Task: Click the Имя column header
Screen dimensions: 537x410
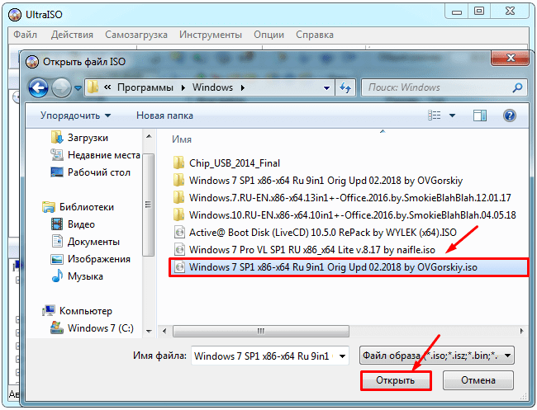Action: click(x=182, y=139)
